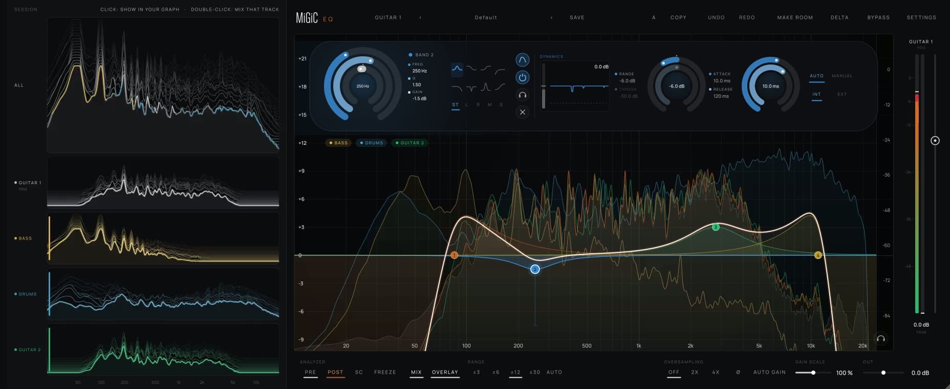Select the narrow peak filter shape icon
This screenshot has width=950, height=389.
(x=485, y=88)
